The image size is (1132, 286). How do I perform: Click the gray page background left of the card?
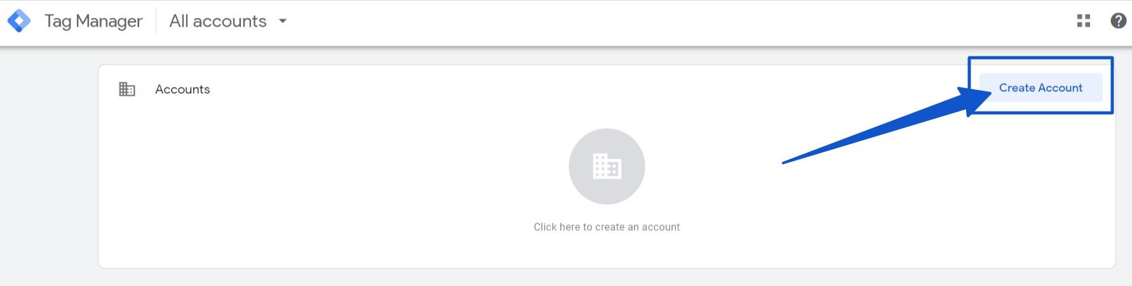[x=49, y=166]
